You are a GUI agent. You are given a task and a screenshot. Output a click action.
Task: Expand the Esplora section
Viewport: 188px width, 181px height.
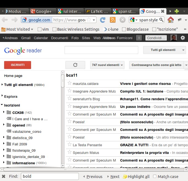tap(2, 95)
